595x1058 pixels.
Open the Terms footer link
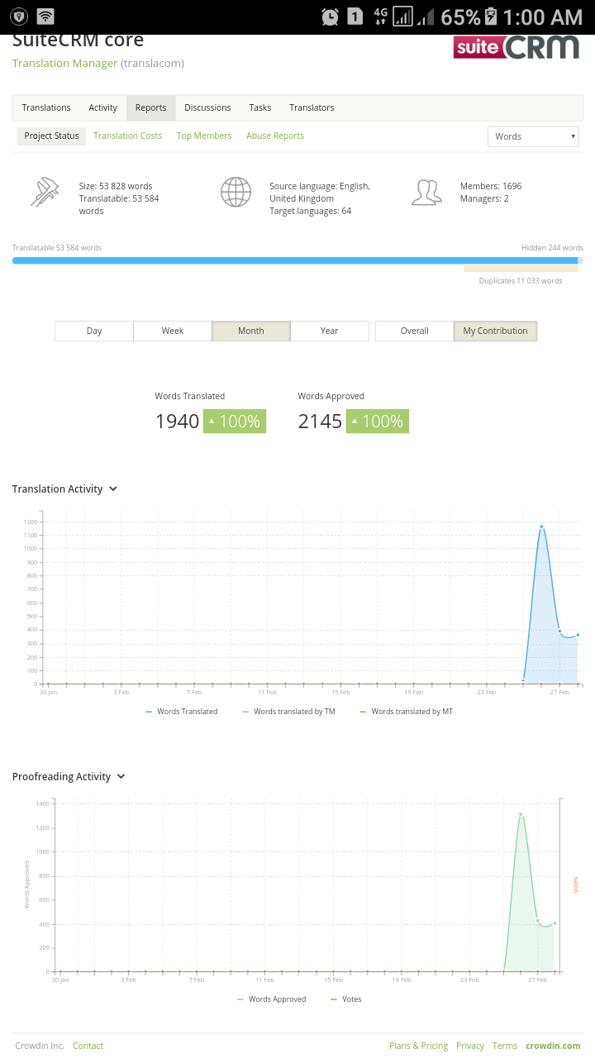point(505,1046)
